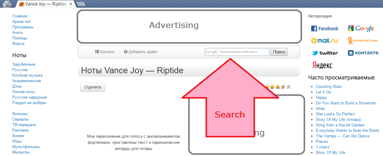Image resolution: width=383 pixels, height=156 pixels.
Task: Select the Русские notes category
Action: pos(20,70)
